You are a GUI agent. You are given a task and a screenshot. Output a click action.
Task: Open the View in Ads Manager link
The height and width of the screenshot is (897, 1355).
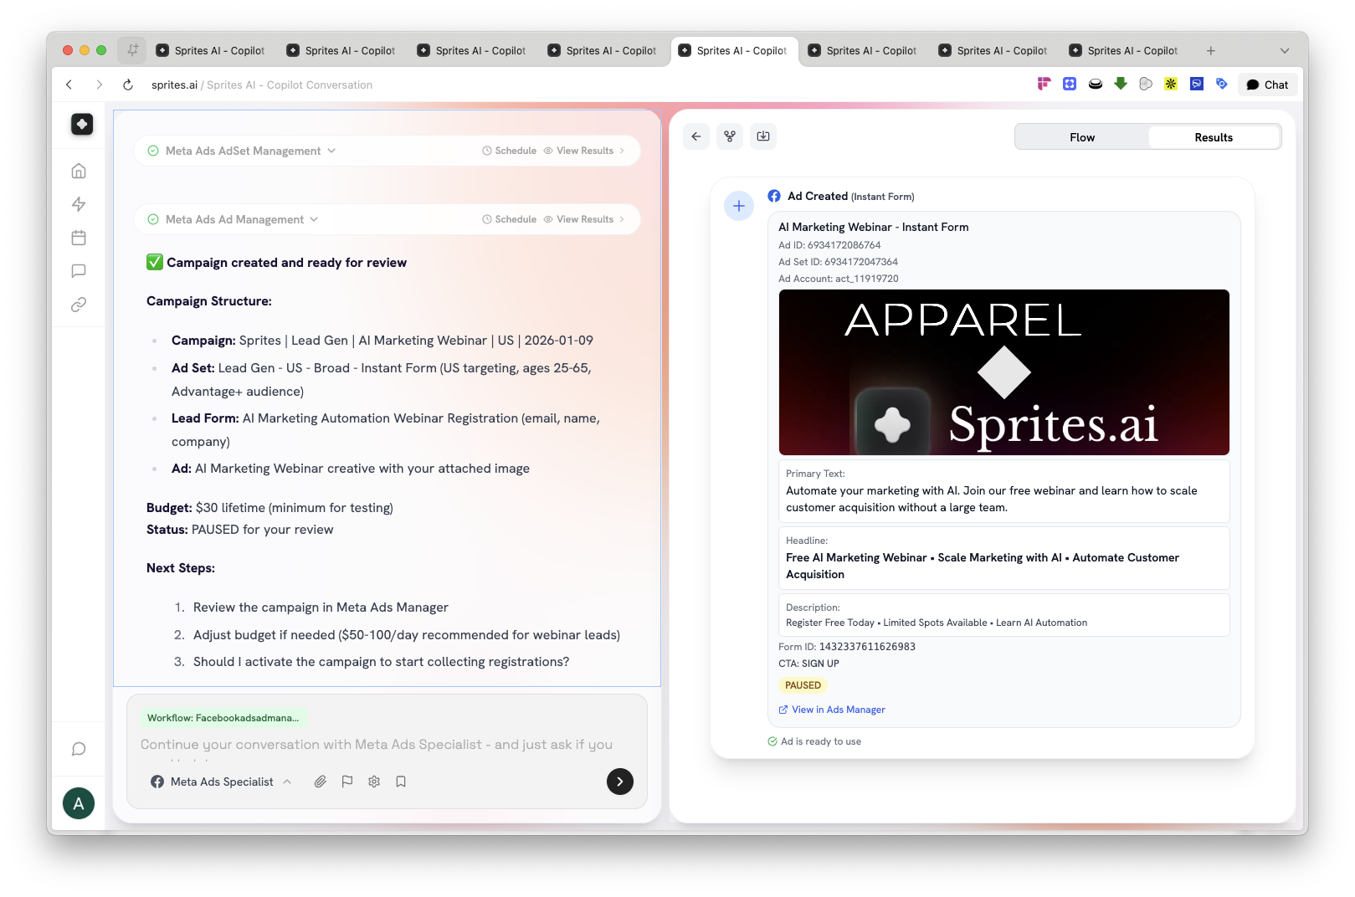(832, 710)
